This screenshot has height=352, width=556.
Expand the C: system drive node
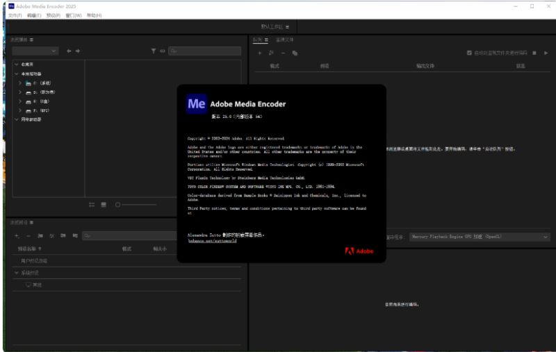[20, 83]
